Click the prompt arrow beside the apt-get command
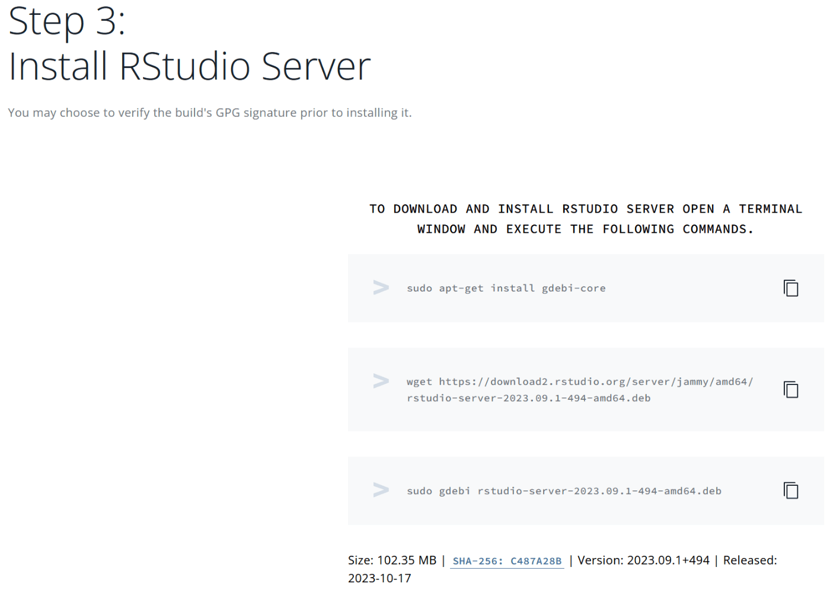 (x=381, y=288)
